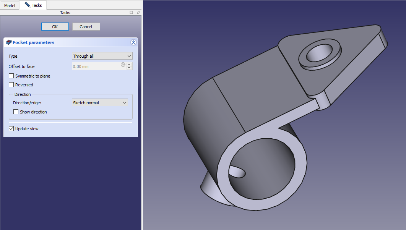
Task: Float the Tasks panel with undock icon
Action: [x=138, y=13]
